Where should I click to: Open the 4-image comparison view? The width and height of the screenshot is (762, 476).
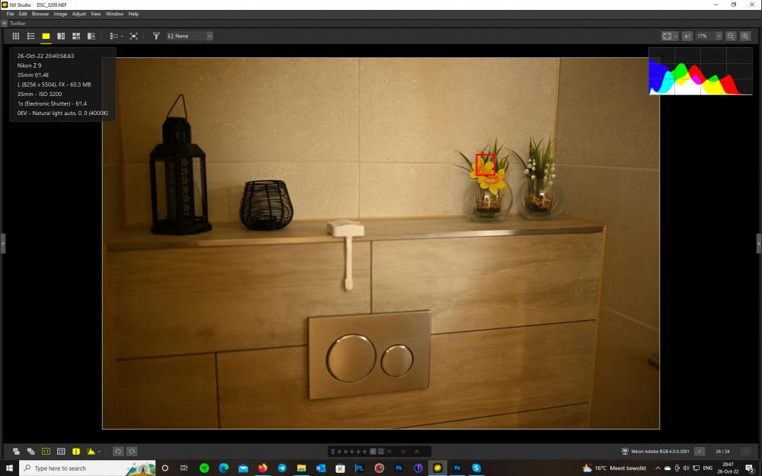pyautogui.click(x=75, y=36)
